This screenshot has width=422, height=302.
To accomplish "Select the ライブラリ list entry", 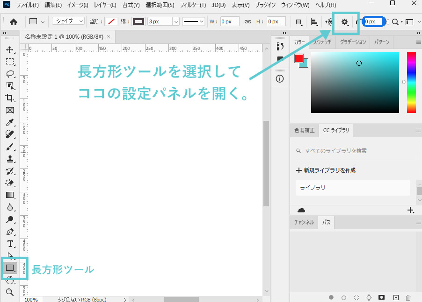I will tap(353, 188).
